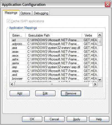
Task: Select the .asa extension row
Action: pos(54,48)
